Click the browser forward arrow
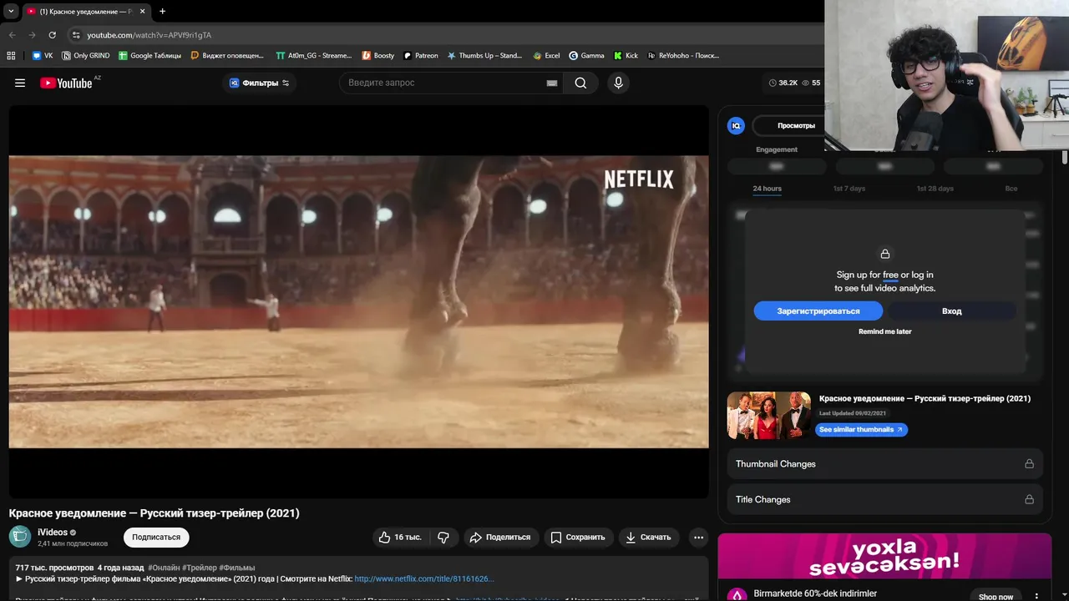 coord(32,35)
